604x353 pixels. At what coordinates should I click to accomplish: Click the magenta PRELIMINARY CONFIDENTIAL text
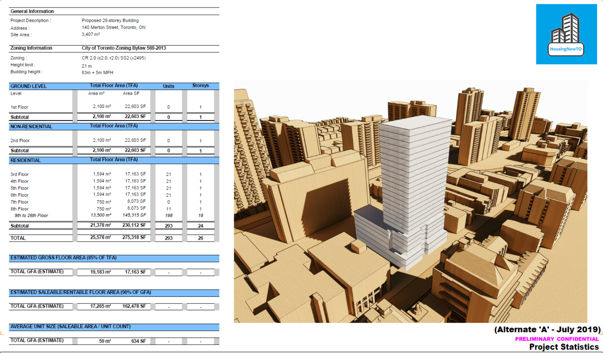[x=557, y=339]
